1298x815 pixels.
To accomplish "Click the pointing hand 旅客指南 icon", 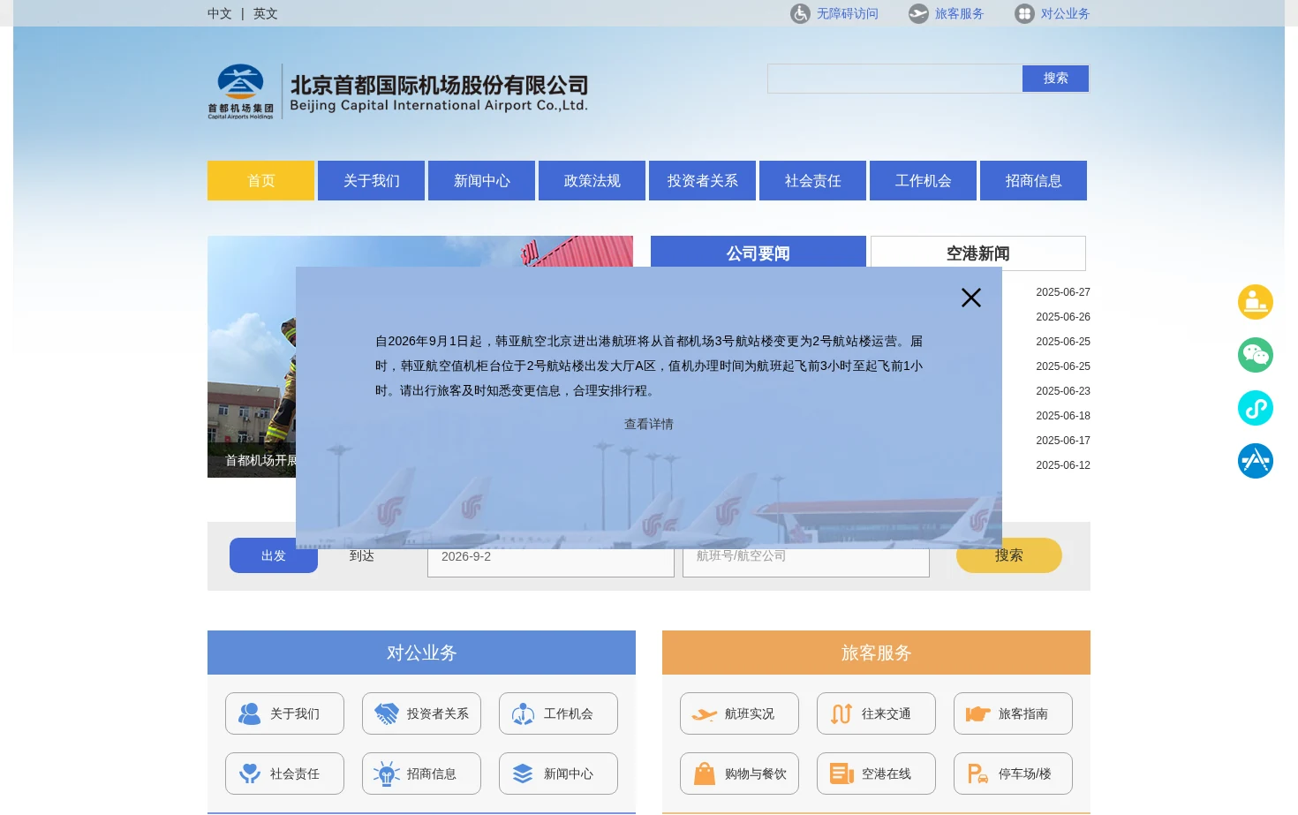I will coord(978,713).
